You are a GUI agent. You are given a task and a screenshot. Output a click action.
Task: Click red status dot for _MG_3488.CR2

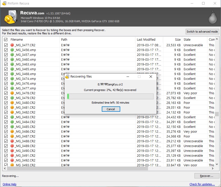coord(12,141)
